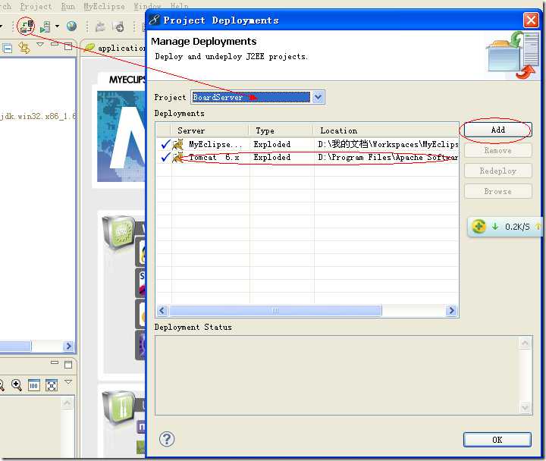The width and height of the screenshot is (546, 461).
Task: Open the MyEclipse web browser globe icon
Action: 72,26
